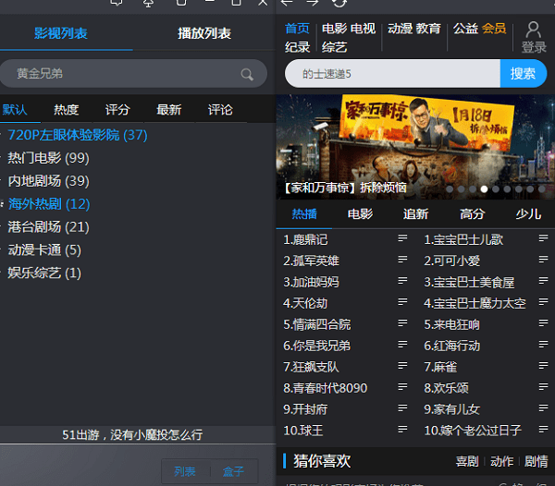Go back with the left arrow icon
Screen dimensions: 555x486
click(x=287, y=3)
